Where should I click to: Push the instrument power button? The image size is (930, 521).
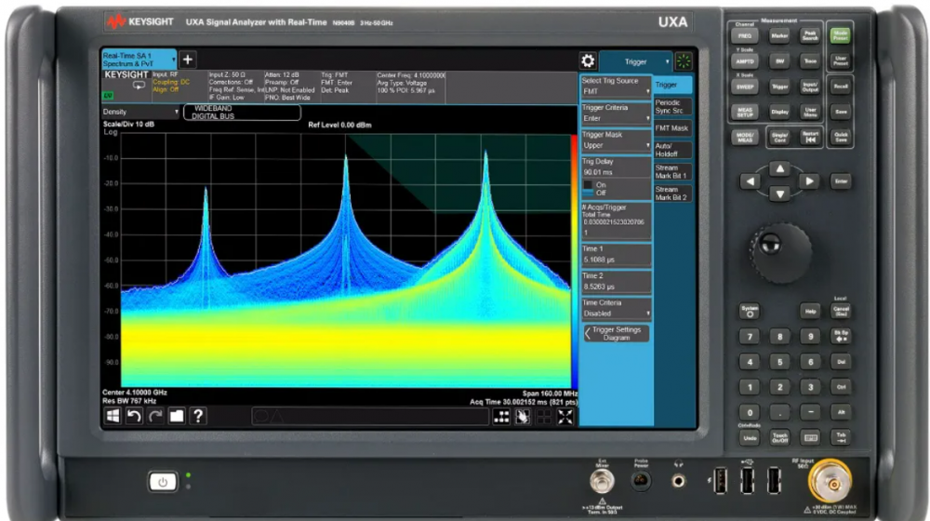click(163, 482)
